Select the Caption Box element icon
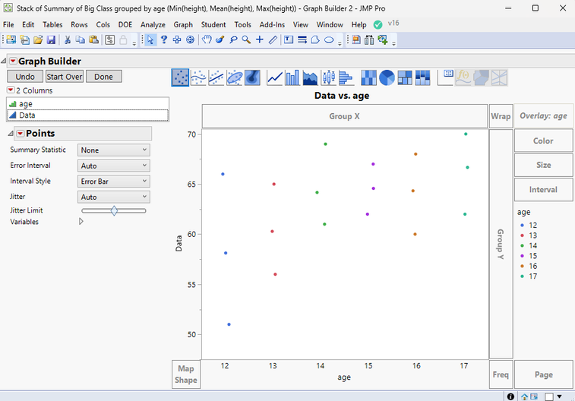 [x=446, y=77]
